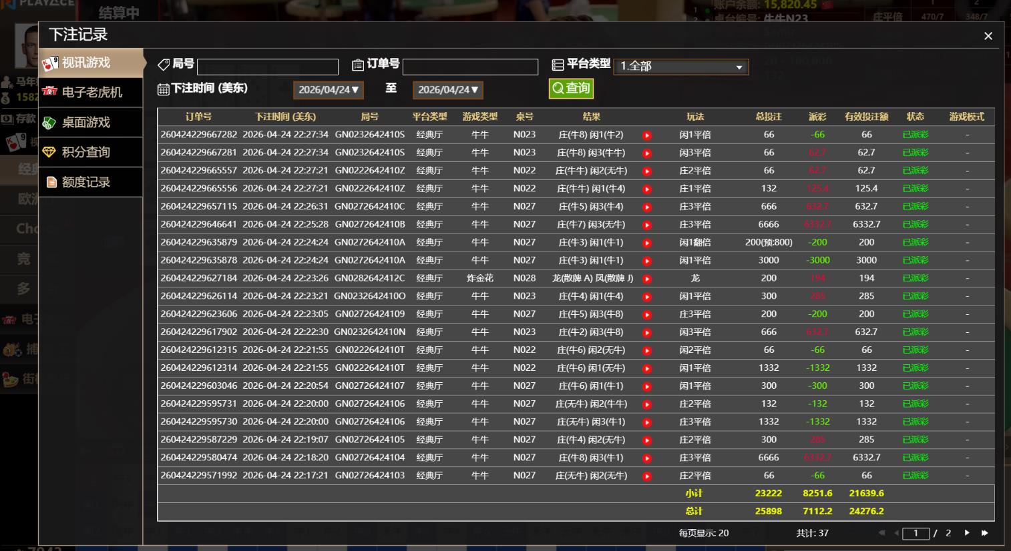Click round number GN0282642412C
Screen dimensions: 1011x551
(x=369, y=278)
